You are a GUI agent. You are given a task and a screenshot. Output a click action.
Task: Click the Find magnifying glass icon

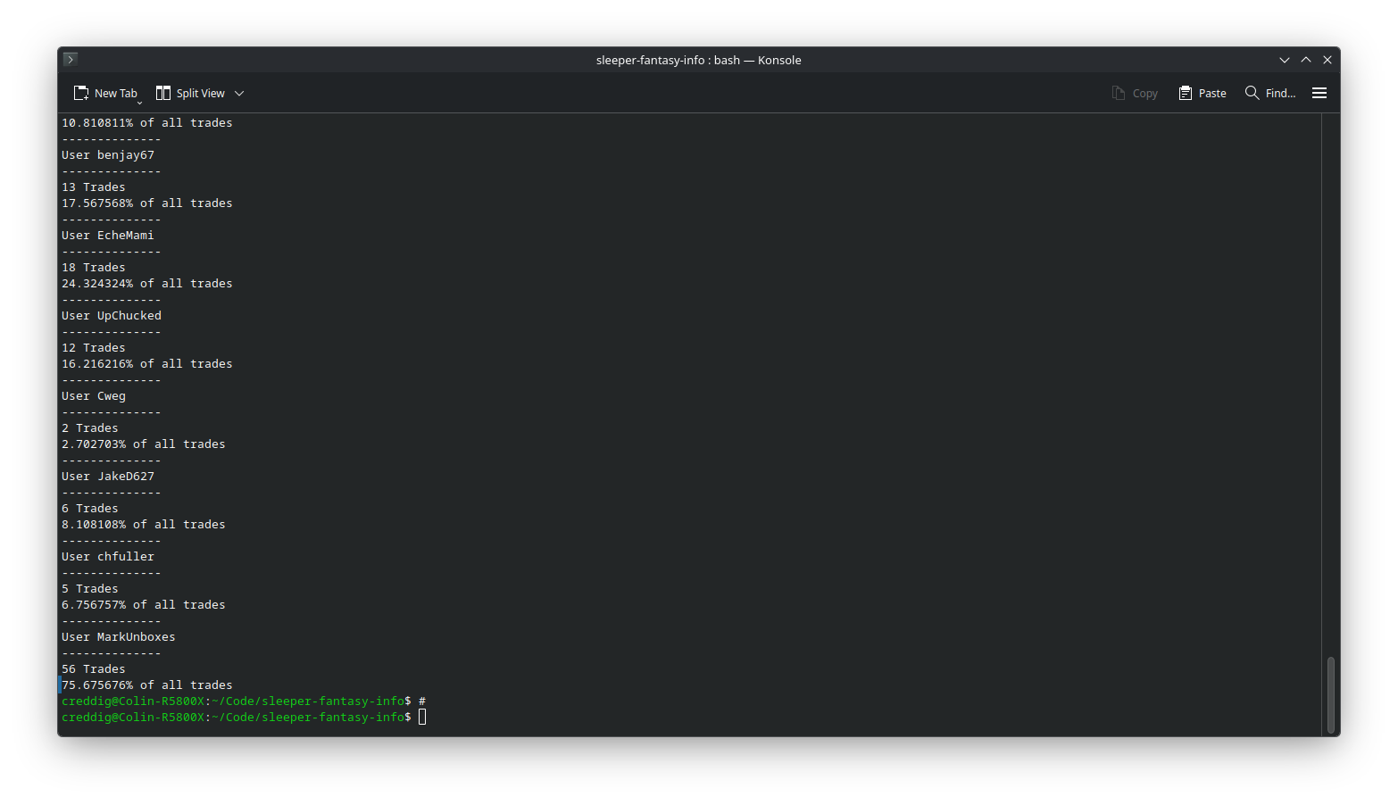click(1252, 93)
